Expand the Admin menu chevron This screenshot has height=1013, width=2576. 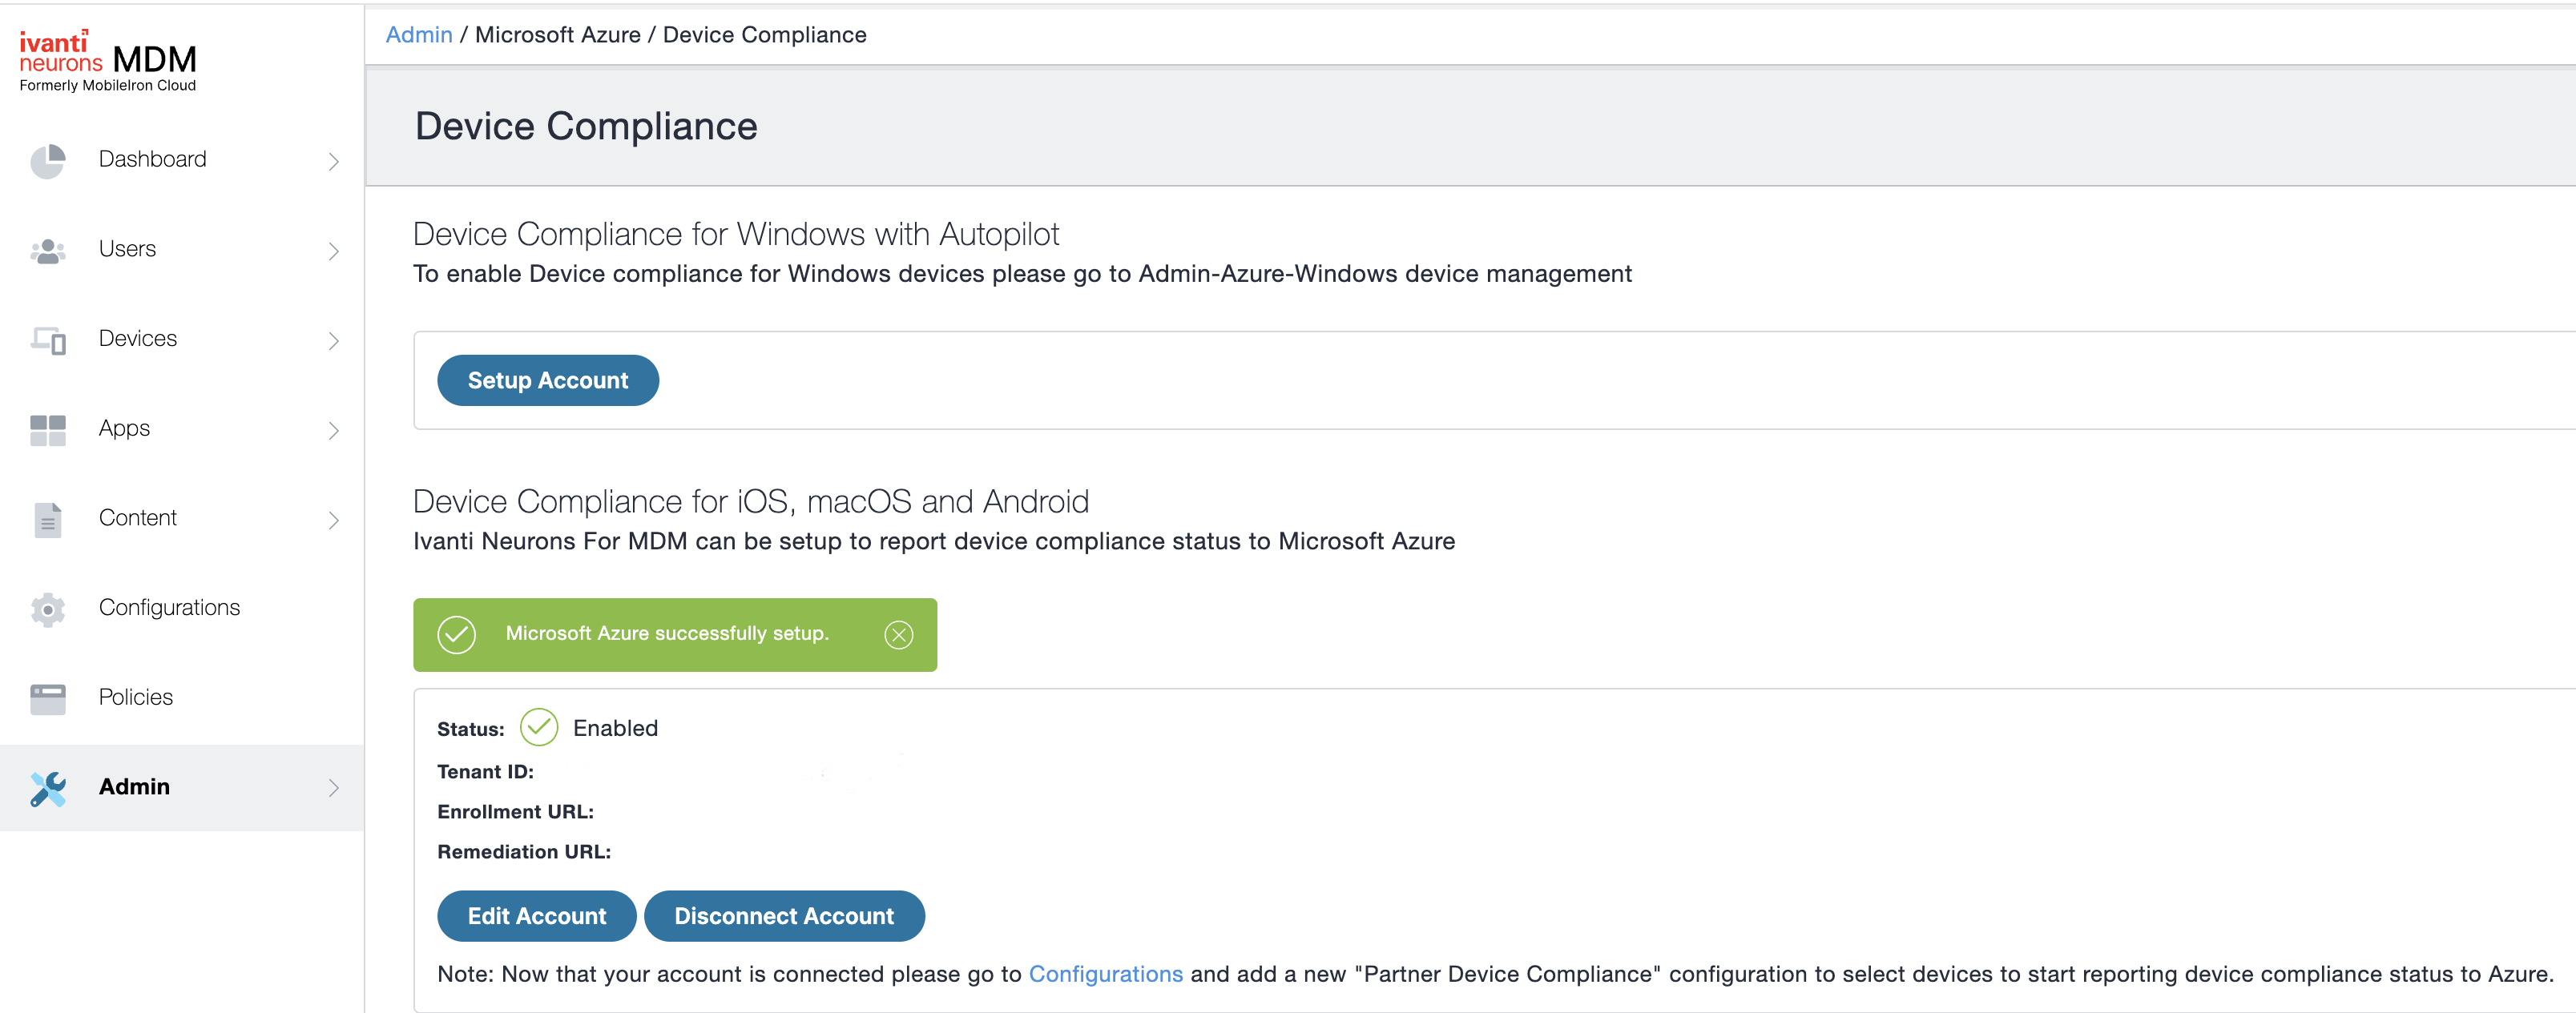(x=333, y=788)
